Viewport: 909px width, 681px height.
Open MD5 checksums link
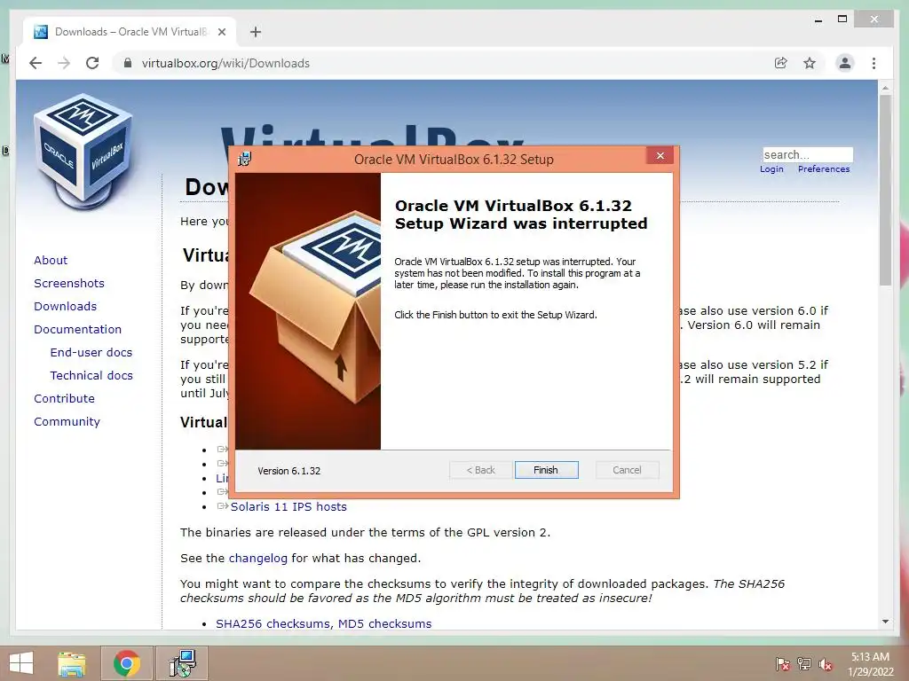point(385,623)
